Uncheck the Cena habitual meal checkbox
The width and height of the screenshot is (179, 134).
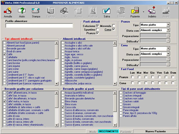(x=114, y=29)
